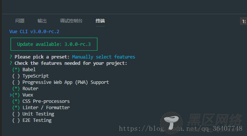Open the 输出 (Output) tab
Screen dimensions: 247x136
pyautogui.click(x=42, y=21)
